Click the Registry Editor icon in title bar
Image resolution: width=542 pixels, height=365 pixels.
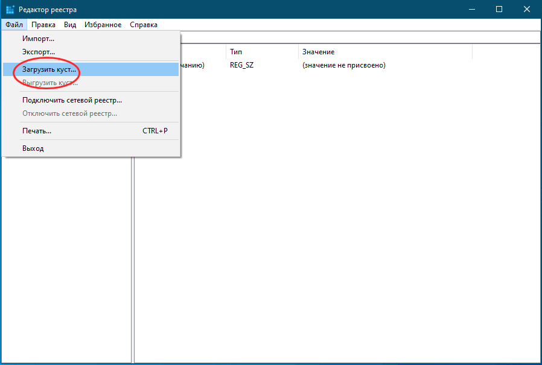[x=10, y=10]
